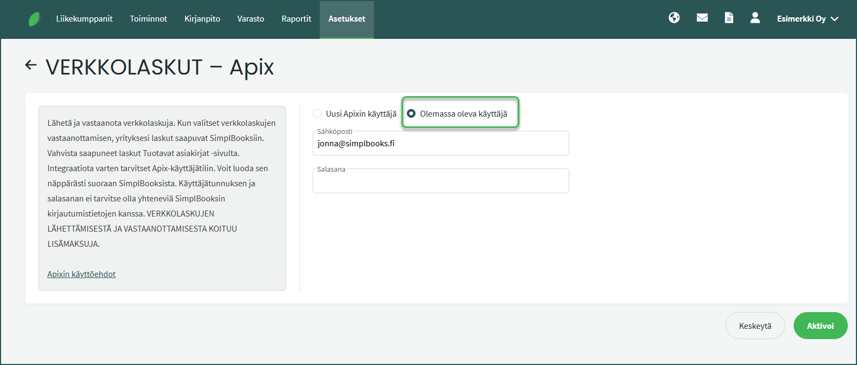Select the Olemassa oleva käyttäjä option
The height and width of the screenshot is (365, 857).
[412, 113]
